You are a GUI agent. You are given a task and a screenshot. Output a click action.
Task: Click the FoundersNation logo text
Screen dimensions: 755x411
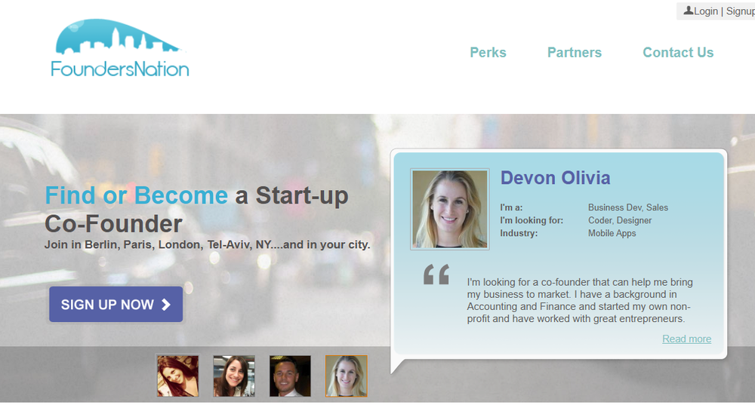(120, 69)
